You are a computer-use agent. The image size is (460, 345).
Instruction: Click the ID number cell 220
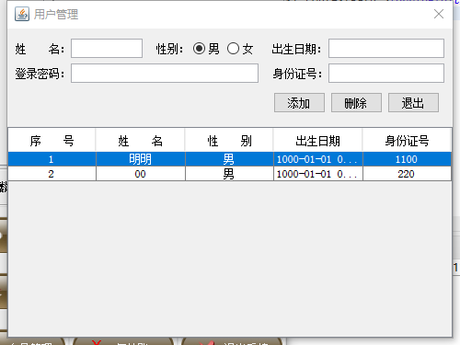point(407,174)
